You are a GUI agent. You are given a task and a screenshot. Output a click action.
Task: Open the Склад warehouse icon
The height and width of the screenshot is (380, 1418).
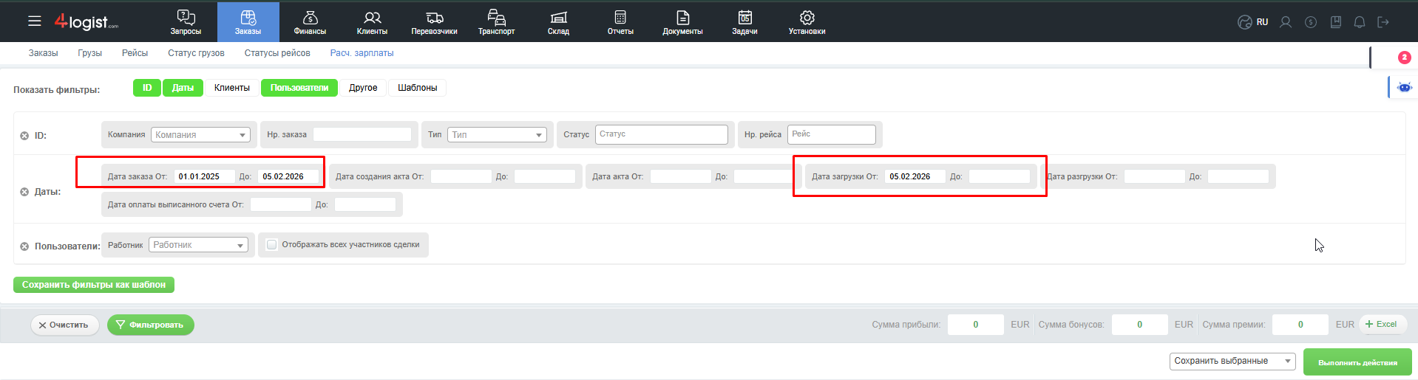click(558, 18)
